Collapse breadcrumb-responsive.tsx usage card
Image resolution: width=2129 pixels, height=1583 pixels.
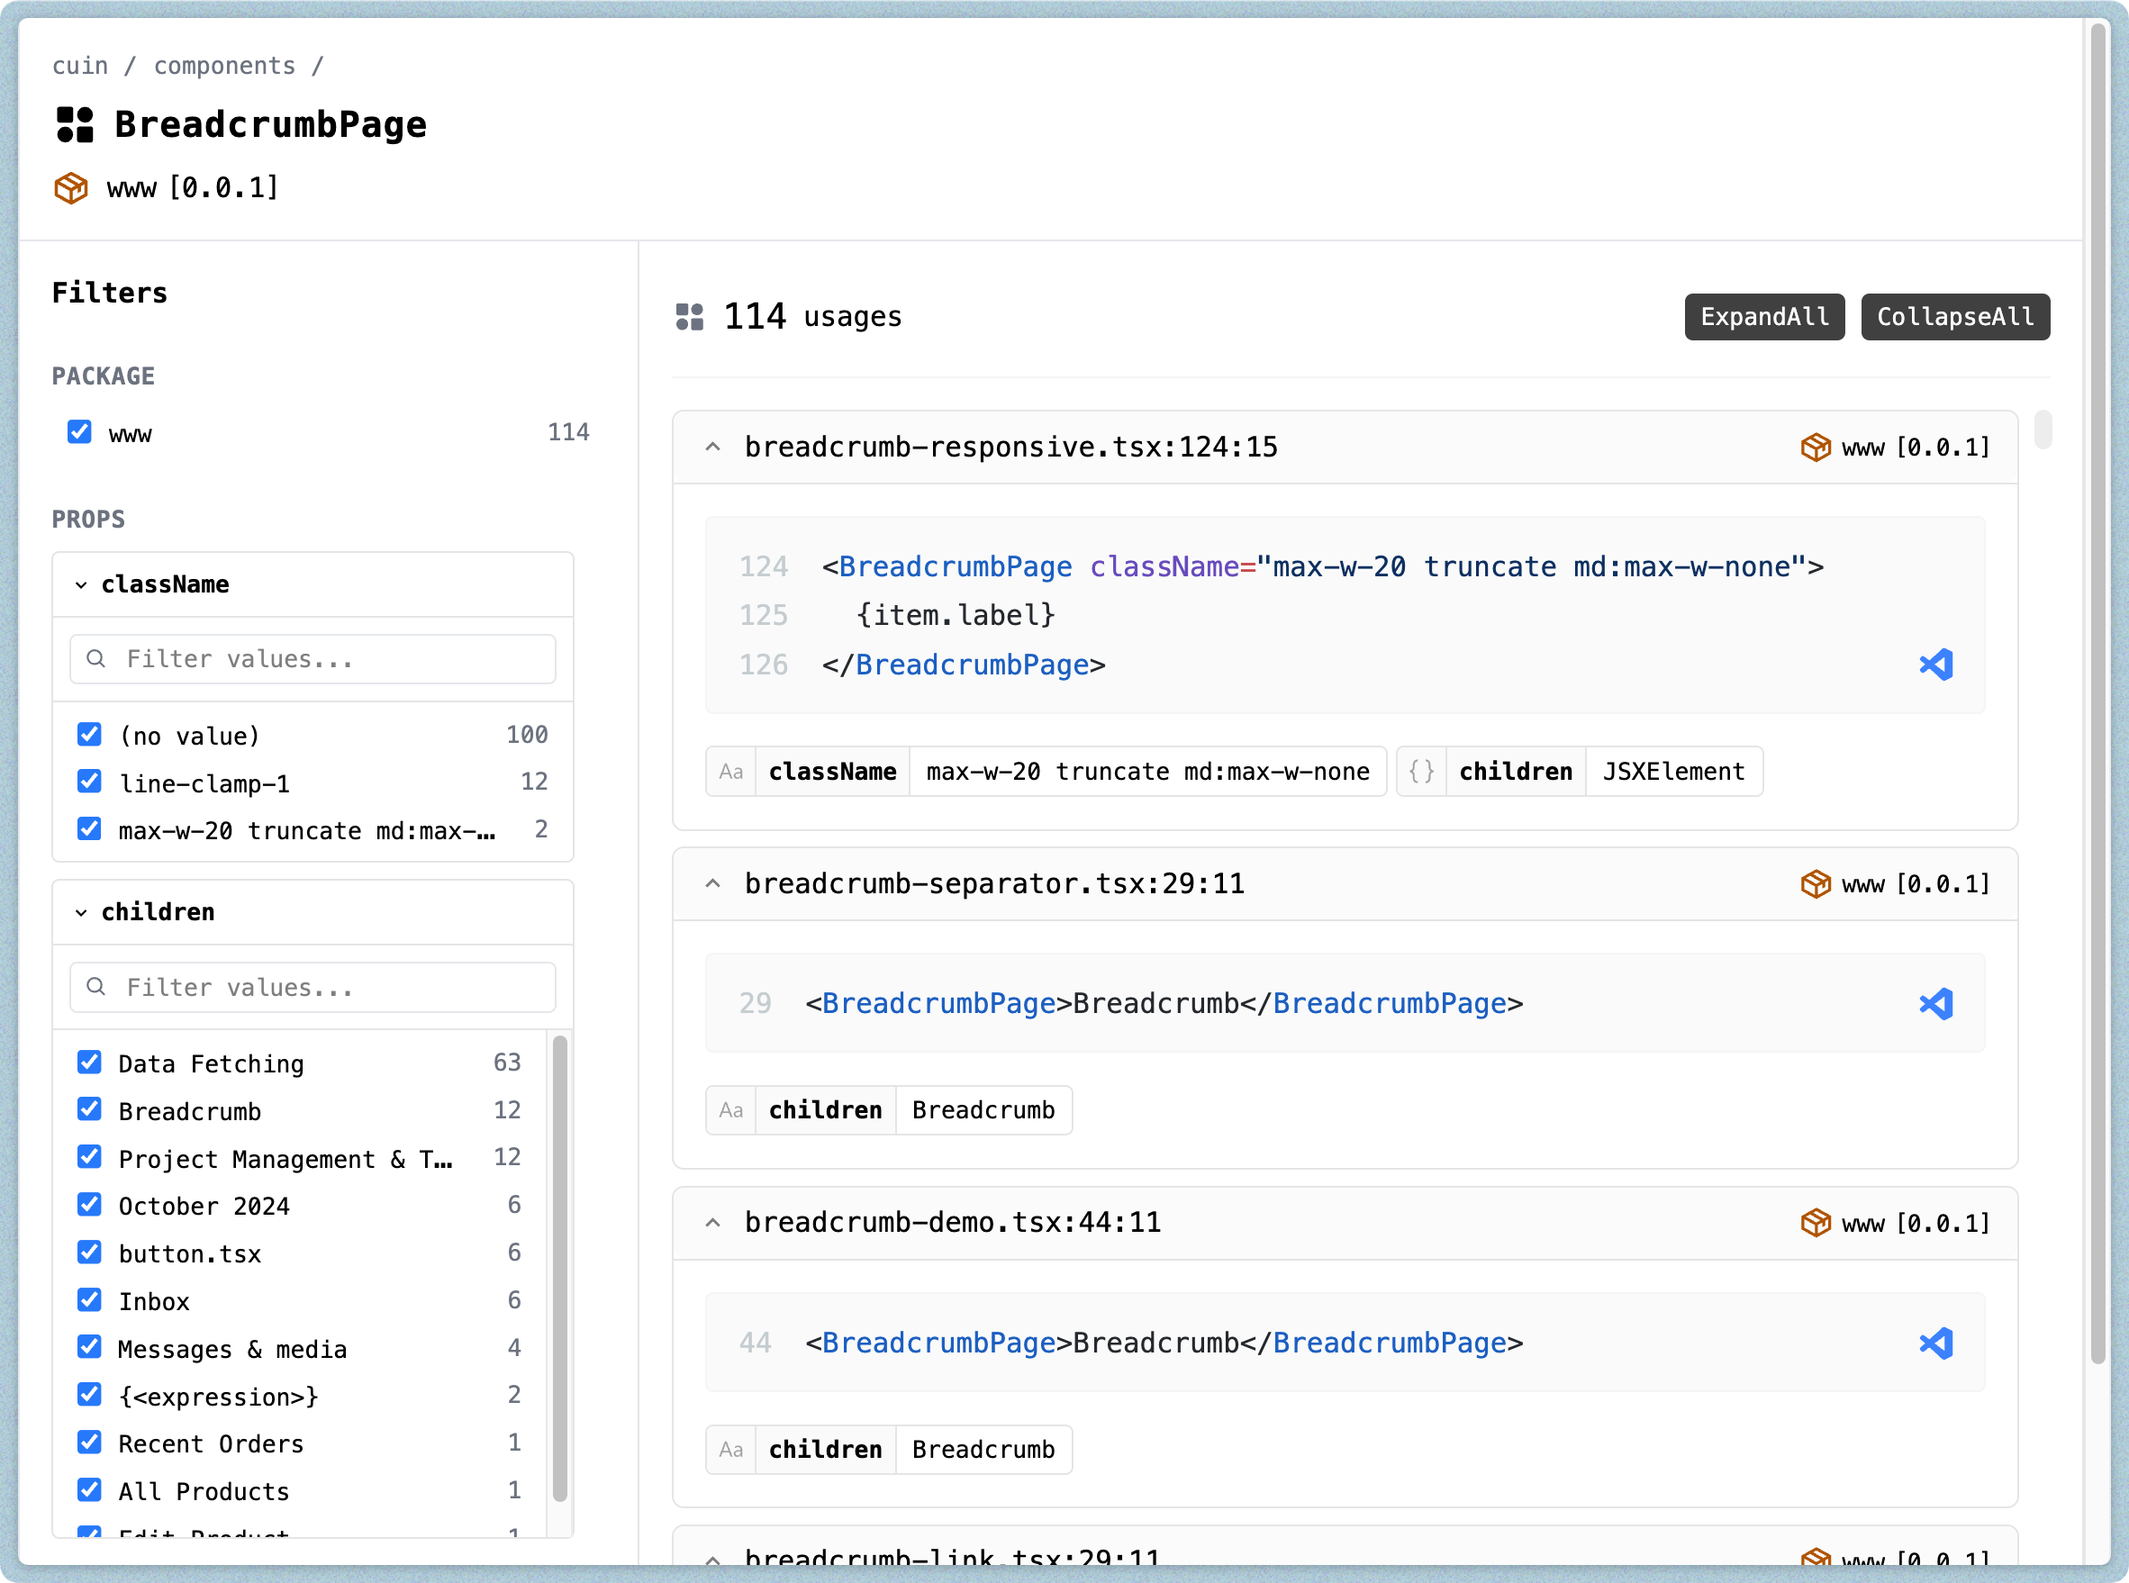point(713,448)
